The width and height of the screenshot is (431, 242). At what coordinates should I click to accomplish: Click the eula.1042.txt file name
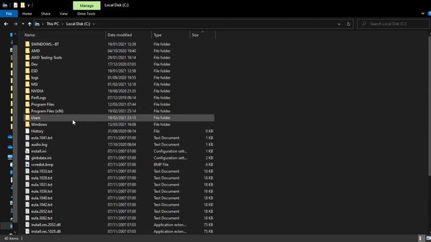click(42, 204)
